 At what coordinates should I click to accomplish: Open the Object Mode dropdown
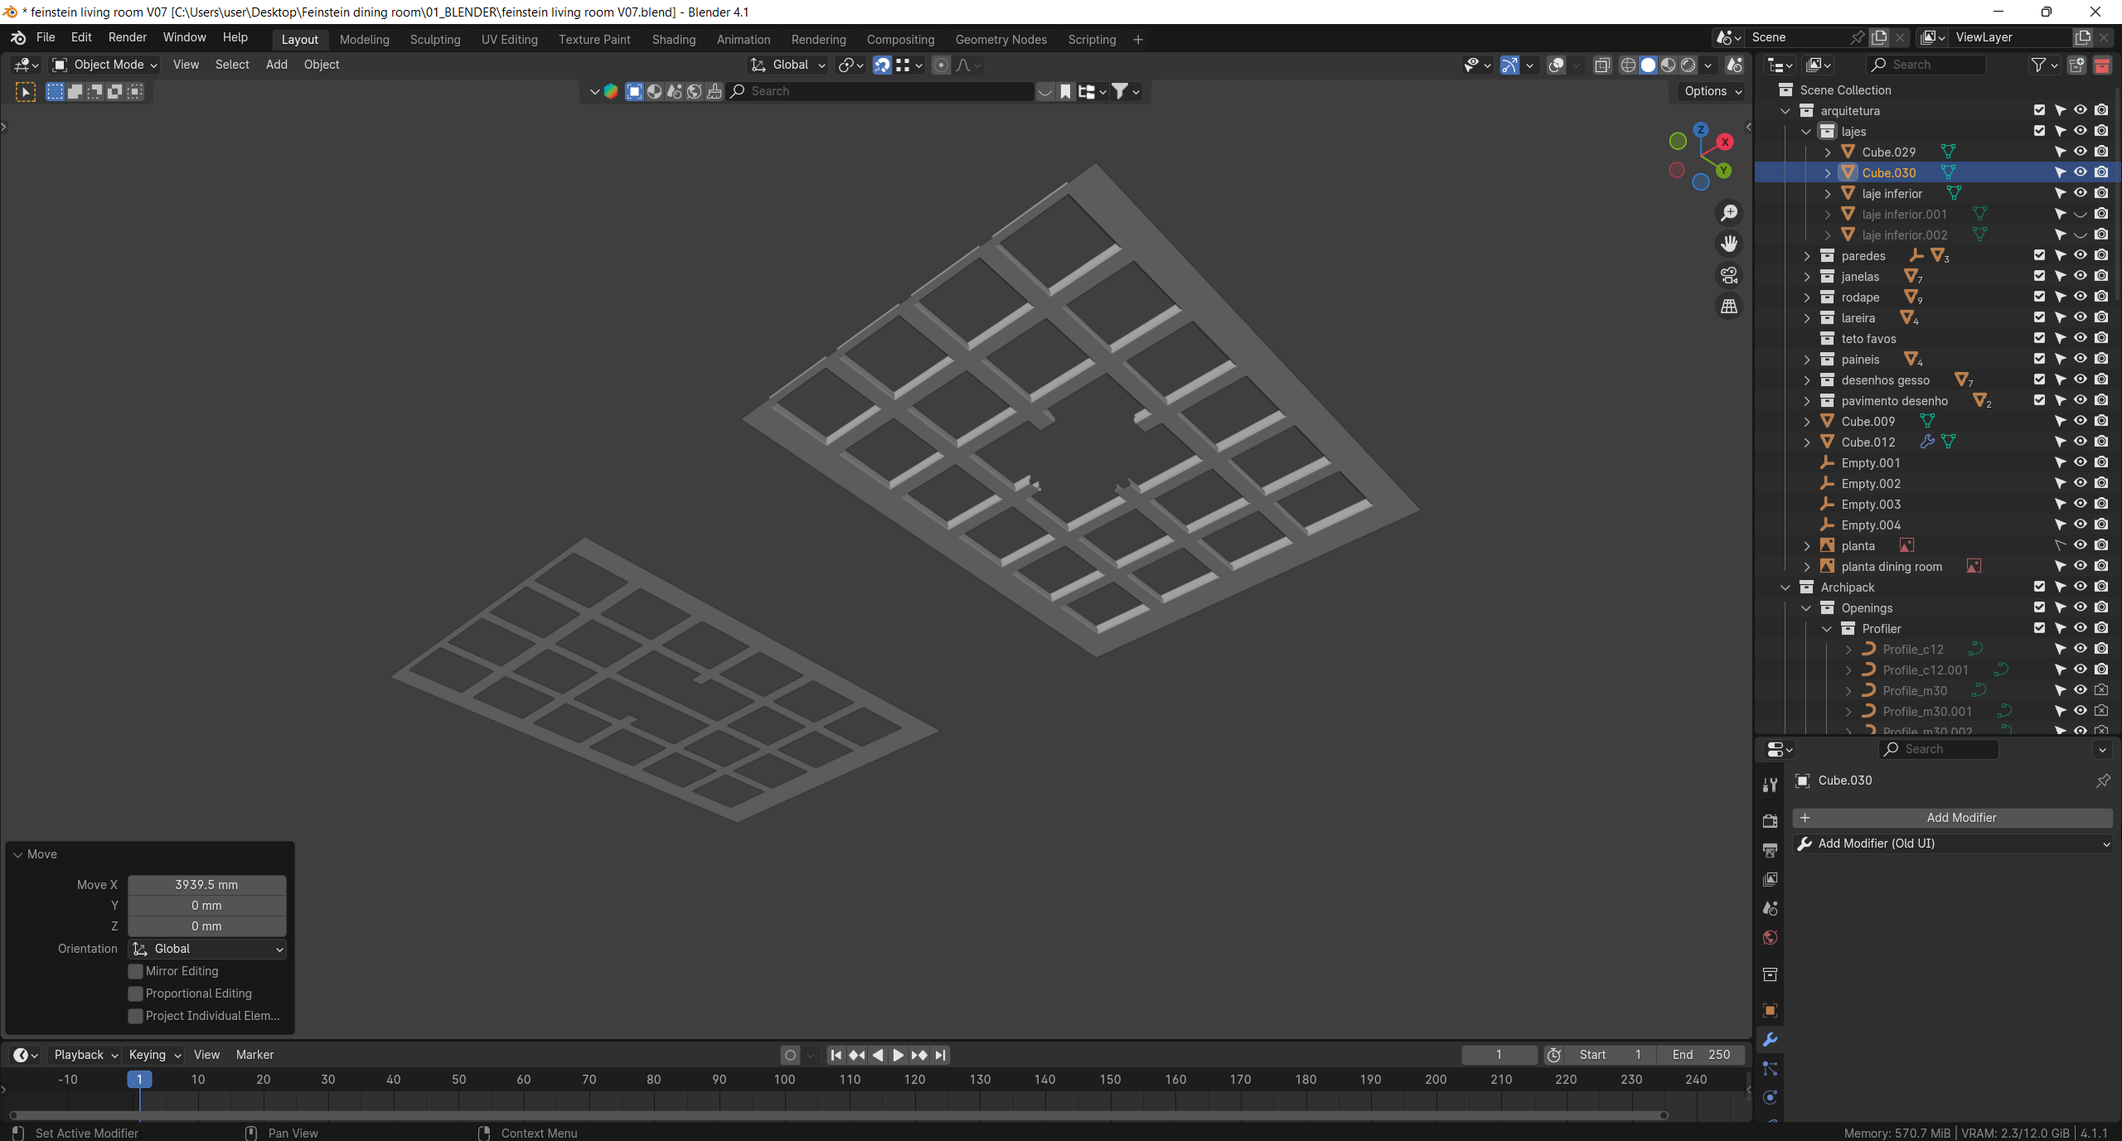[104, 65]
